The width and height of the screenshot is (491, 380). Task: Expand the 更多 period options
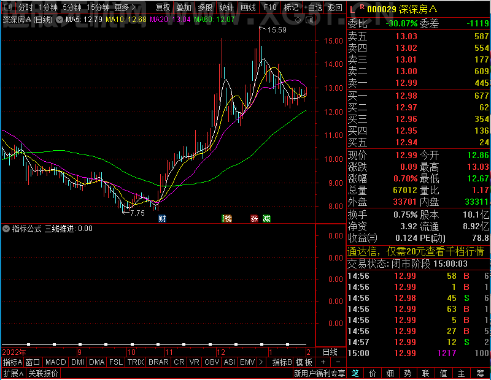click(x=125, y=7)
